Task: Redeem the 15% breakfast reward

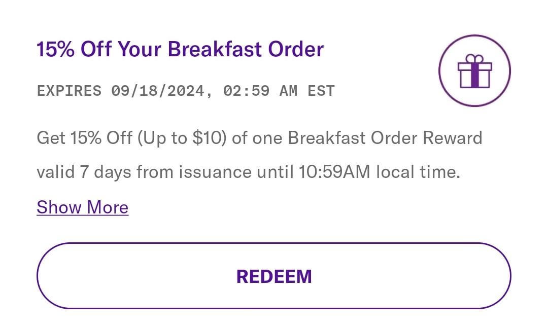Action: 273,276
